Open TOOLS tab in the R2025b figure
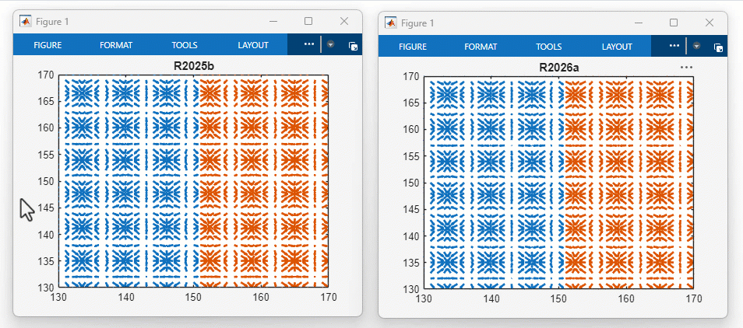 (x=185, y=45)
